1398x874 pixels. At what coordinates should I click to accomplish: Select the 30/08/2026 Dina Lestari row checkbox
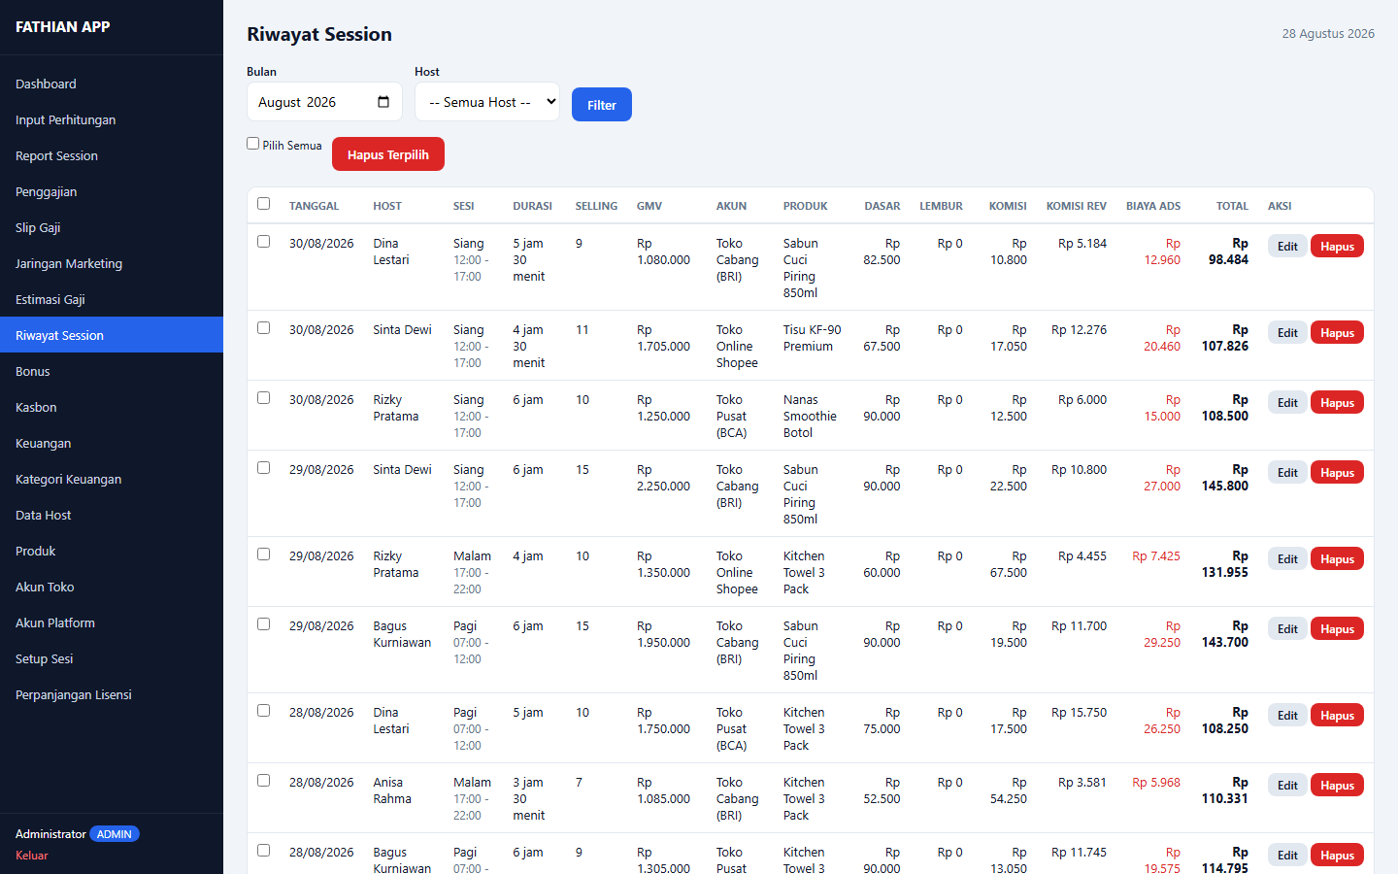[x=263, y=241]
